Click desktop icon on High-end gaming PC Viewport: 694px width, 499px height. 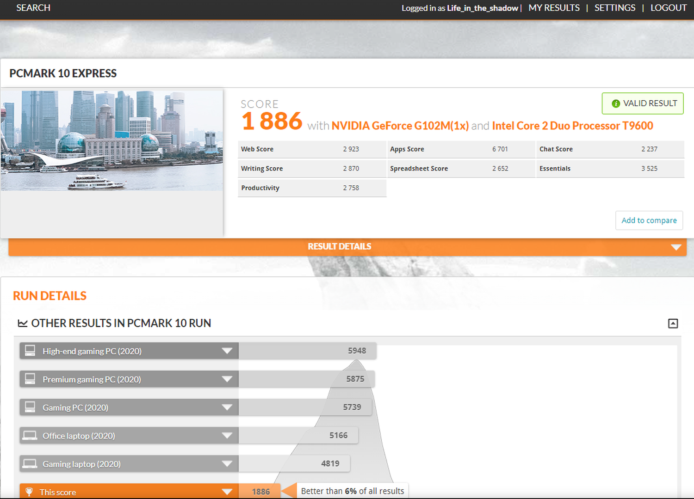click(30, 351)
